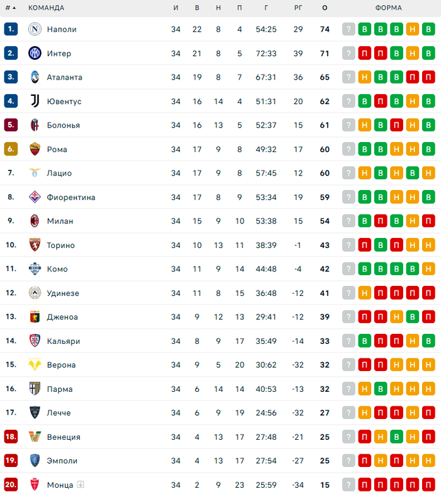Click the gold position 6 badge

click(x=11, y=149)
